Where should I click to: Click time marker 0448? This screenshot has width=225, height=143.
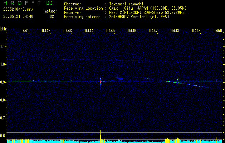point(175,31)
